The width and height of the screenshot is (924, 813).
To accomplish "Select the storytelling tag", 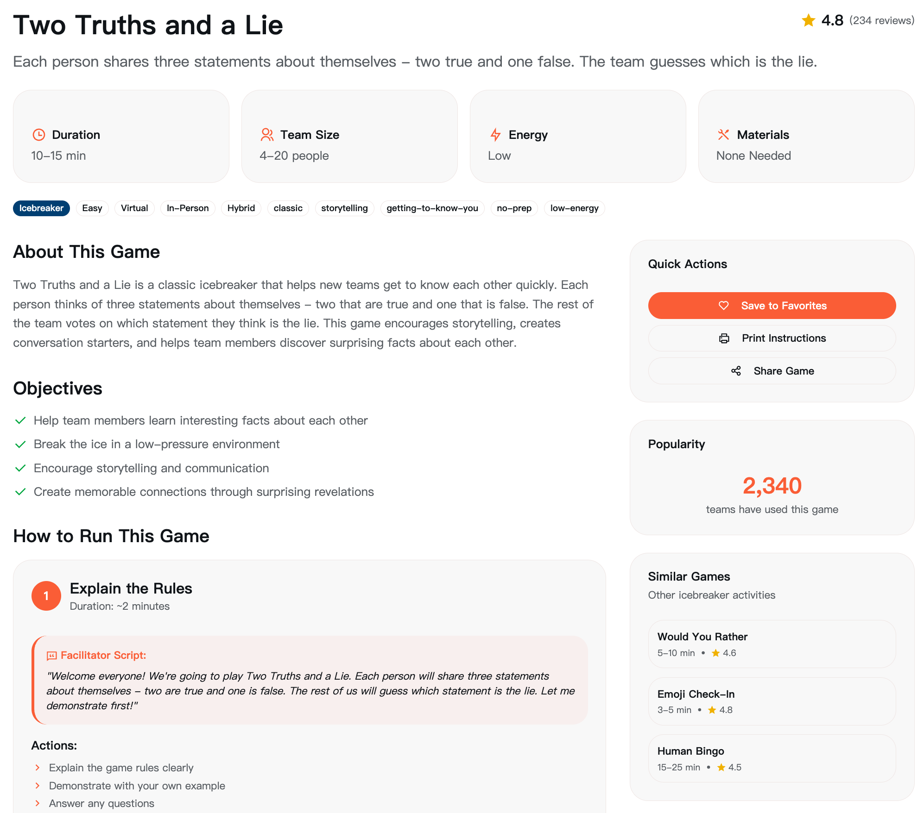I will point(344,208).
